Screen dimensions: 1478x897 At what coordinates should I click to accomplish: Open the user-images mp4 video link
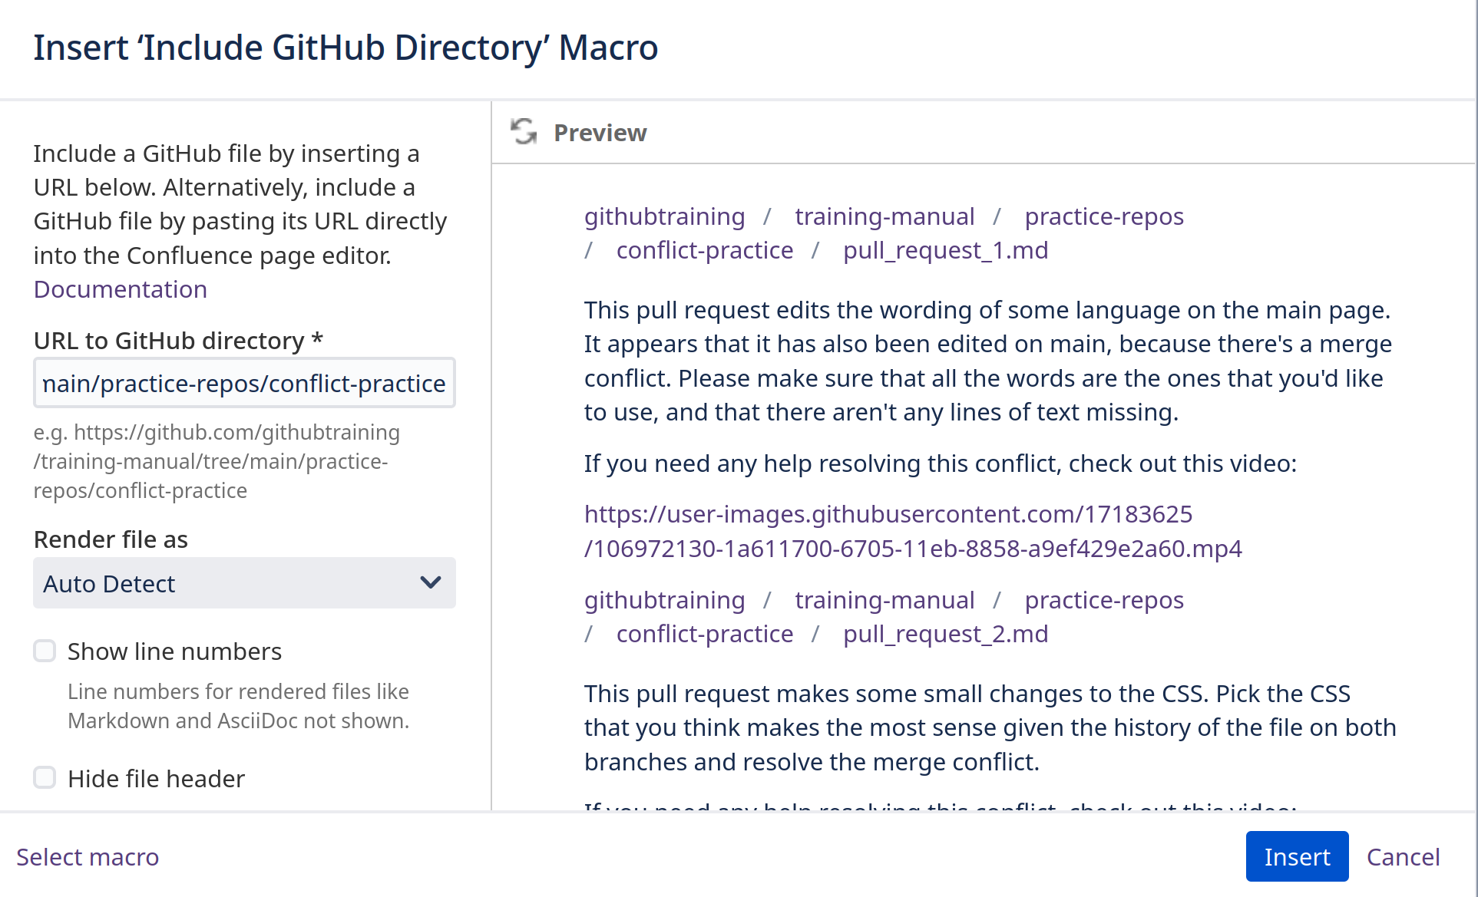[912, 531]
